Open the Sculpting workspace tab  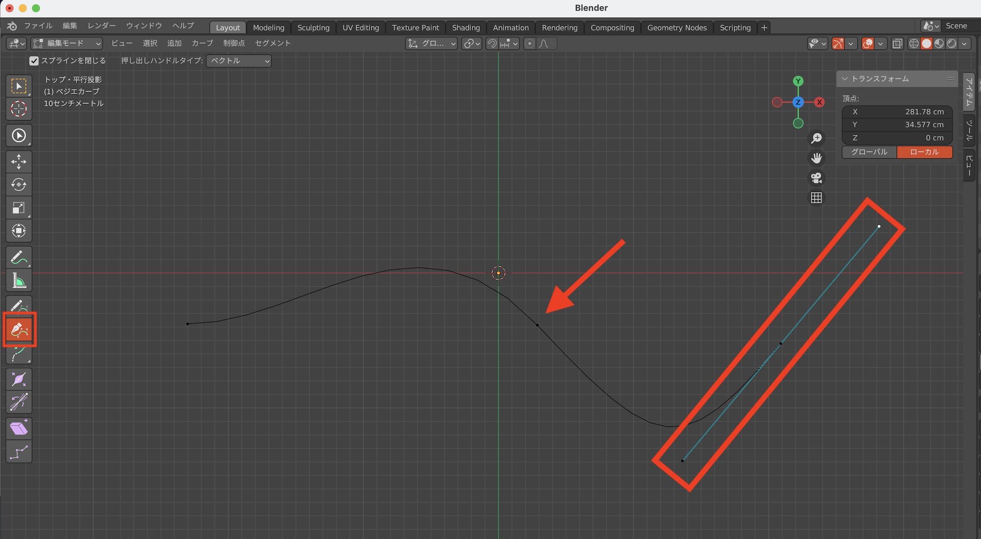(313, 27)
